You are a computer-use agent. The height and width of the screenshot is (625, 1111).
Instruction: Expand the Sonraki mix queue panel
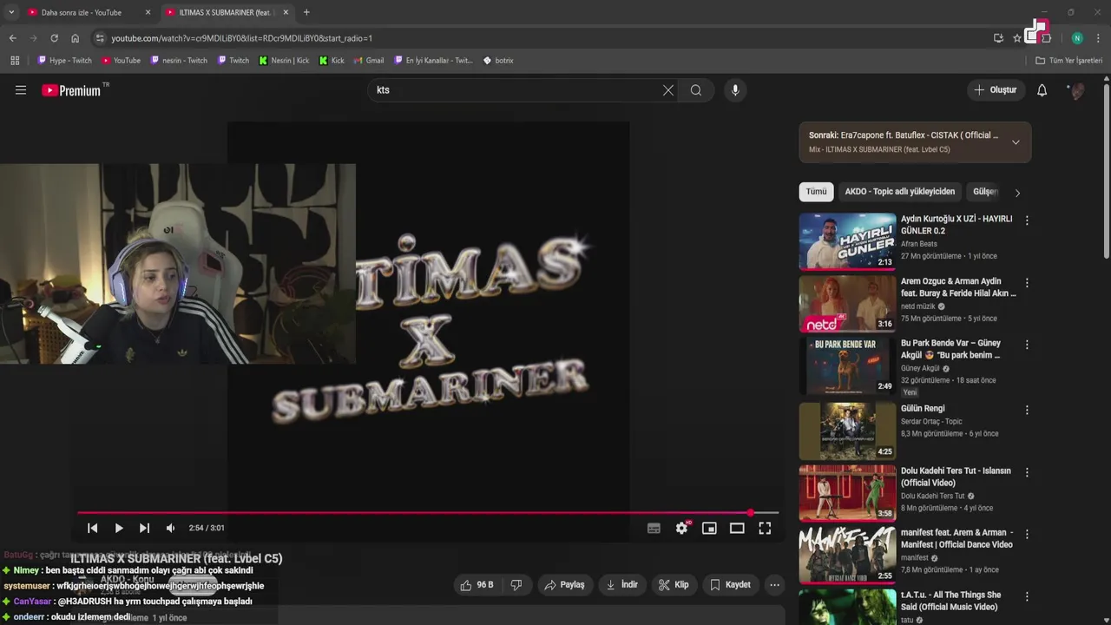click(1016, 142)
